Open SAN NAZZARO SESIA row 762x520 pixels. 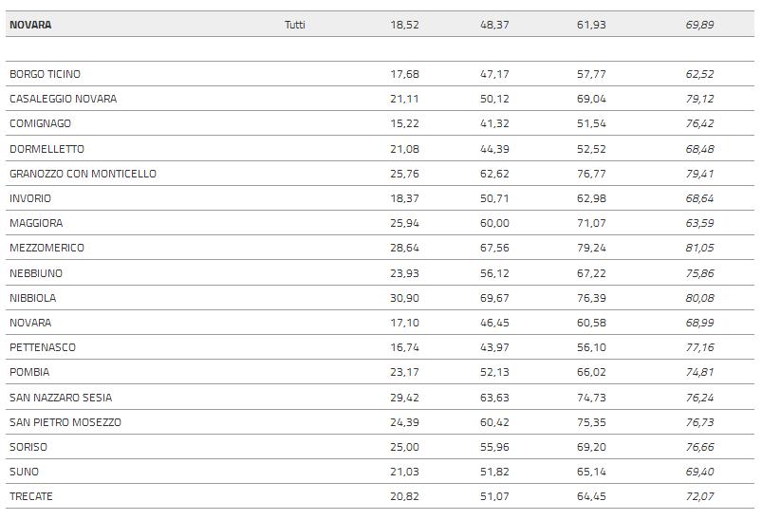click(61, 398)
